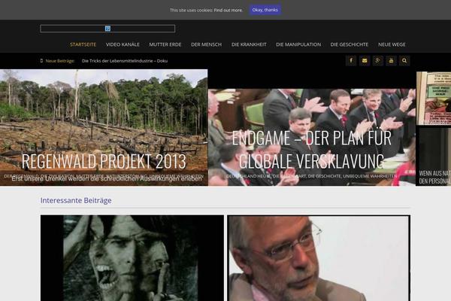Go to Startseite menu item
Screen dimensions: 451x301
click(x=83, y=44)
